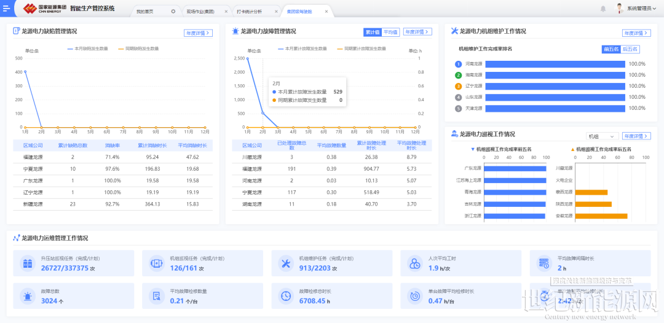Viewport: 664px width, 323px height.
Task: Toggle 同期缺陷发生数量 legend series
Action: tap(138, 49)
